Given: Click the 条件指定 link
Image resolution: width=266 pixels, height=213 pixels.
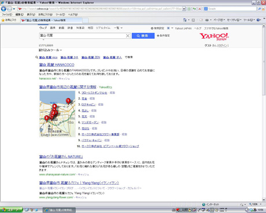Looking at the screenshot, I should click(x=163, y=36).
